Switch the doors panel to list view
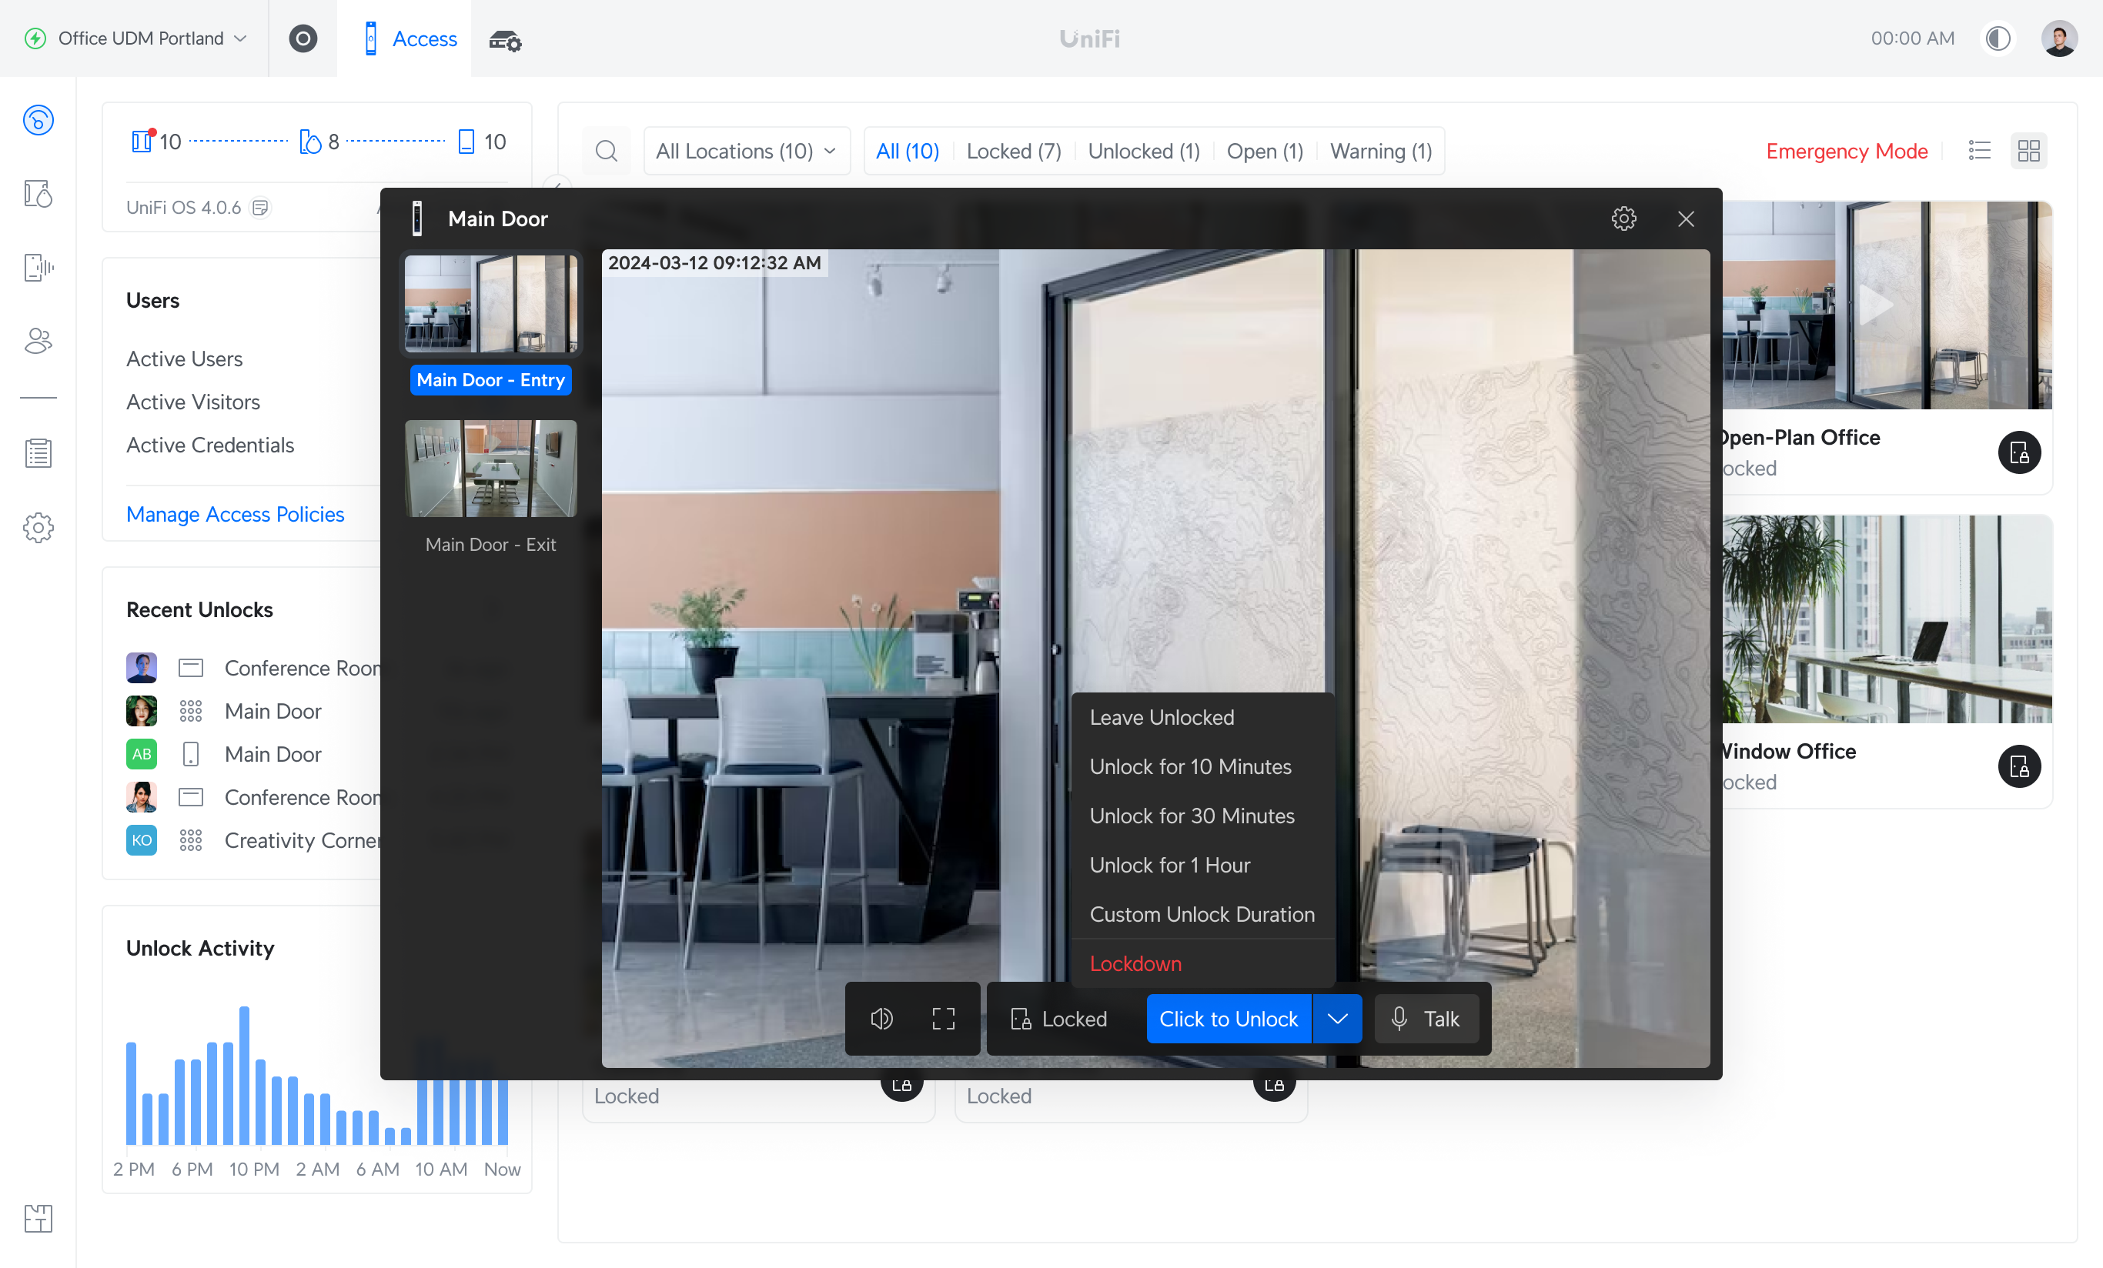This screenshot has height=1268, width=2103. click(x=1980, y=150)
